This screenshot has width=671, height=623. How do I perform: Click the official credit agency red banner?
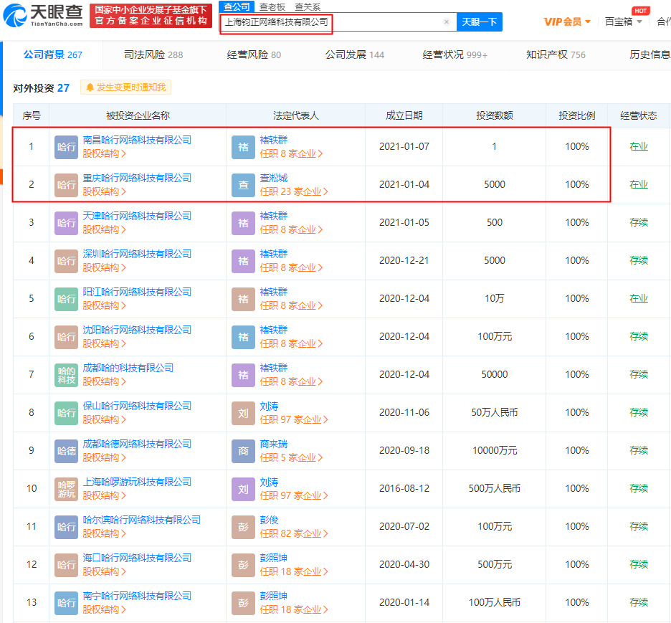[x=151, y=15]
